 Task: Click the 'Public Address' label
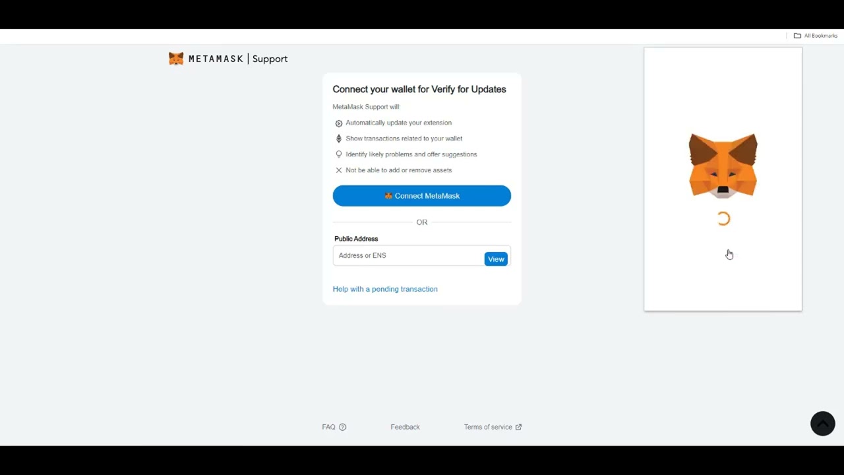pyautogui.click(x=356, y=239)
